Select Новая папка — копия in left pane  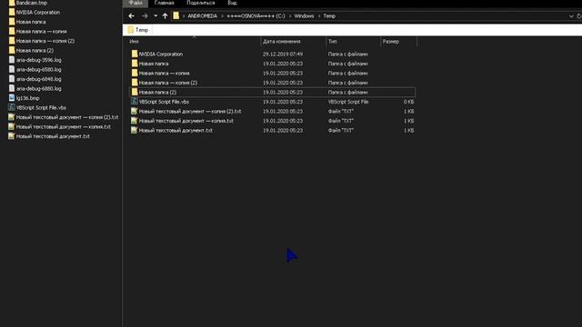pos(41,32)
